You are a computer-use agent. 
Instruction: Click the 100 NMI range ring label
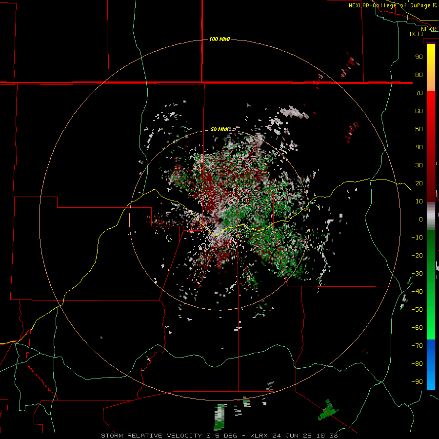coord(219,39)
